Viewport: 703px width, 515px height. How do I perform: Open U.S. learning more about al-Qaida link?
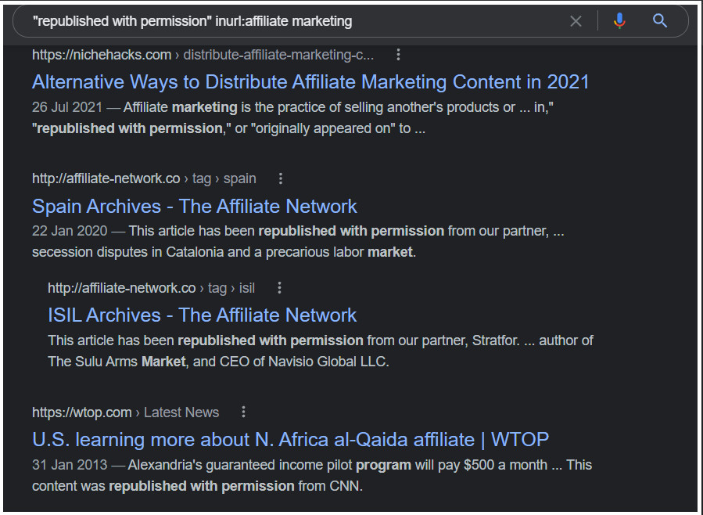[x=290, y=440]
